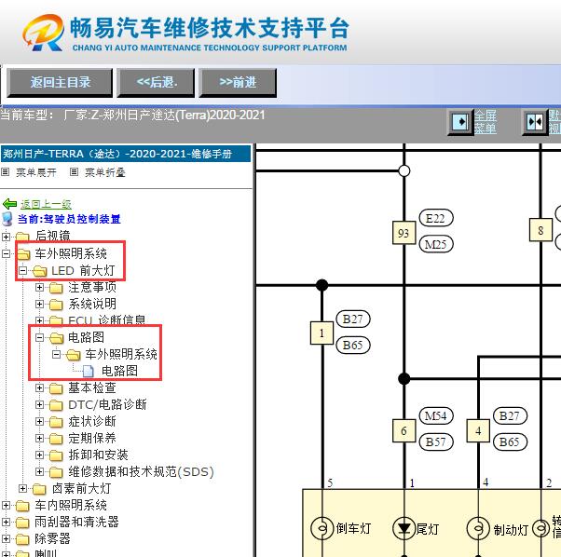The image size is (561, 557).
Task: Go back with the <<后退 button
Action: [156, 83]
